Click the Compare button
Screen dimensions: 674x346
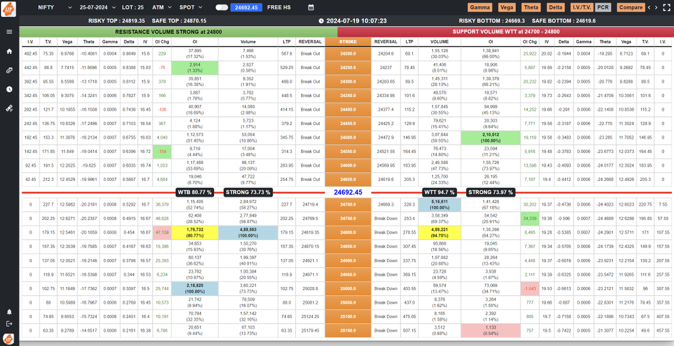(631, 7)
